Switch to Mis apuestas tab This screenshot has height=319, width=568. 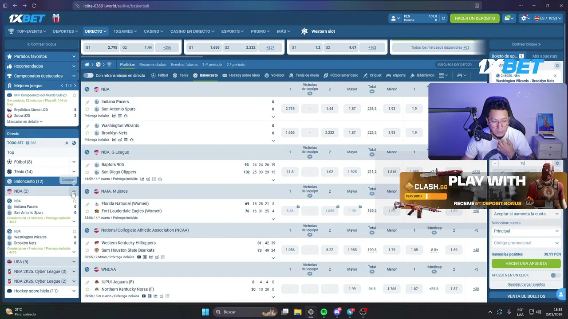pyautogui.click(x=544, y=56)
